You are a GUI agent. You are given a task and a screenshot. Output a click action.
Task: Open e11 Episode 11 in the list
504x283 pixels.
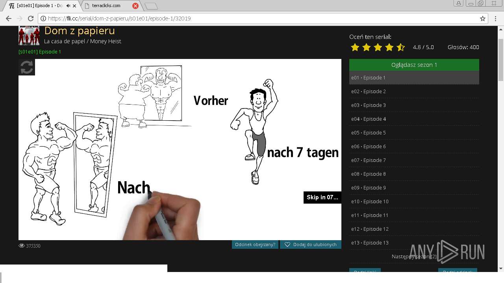tap(414, 215)
